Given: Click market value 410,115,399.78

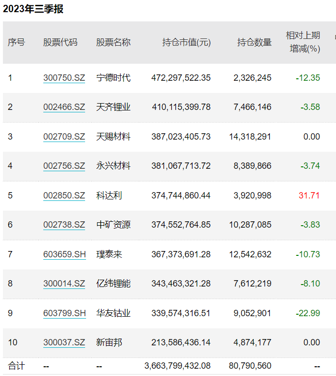Looking at the screenshot, I should coord(181,107).
